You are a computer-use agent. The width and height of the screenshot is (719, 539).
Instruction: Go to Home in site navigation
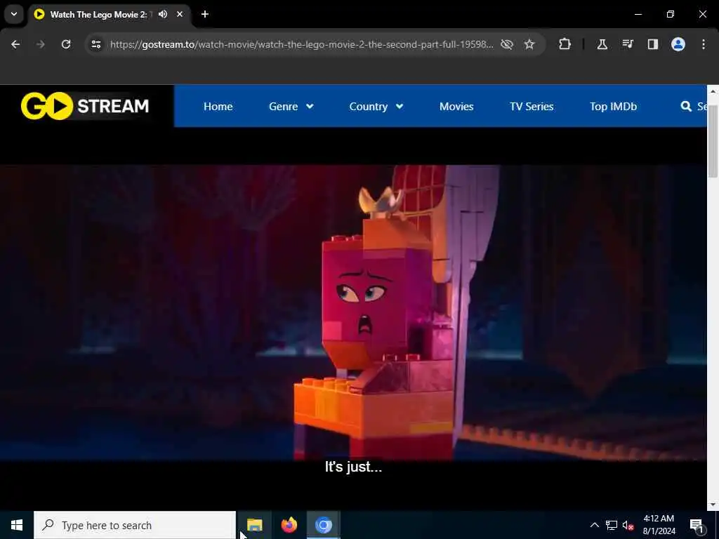point(218,107)
